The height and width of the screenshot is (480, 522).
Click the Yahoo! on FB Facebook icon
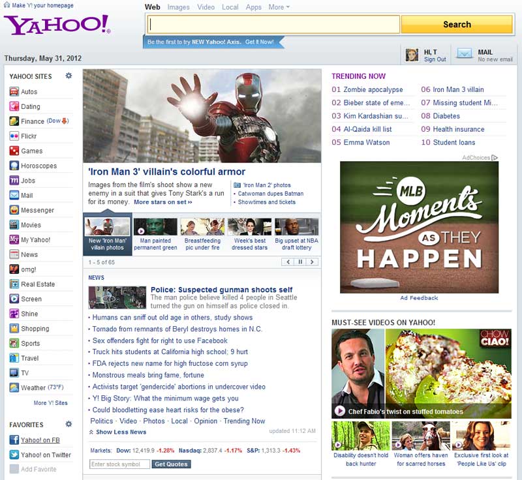click(14, 440)
